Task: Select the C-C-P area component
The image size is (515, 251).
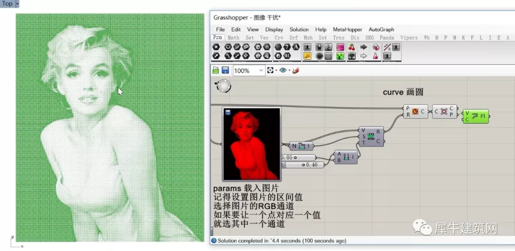Action: pos(444,112)
